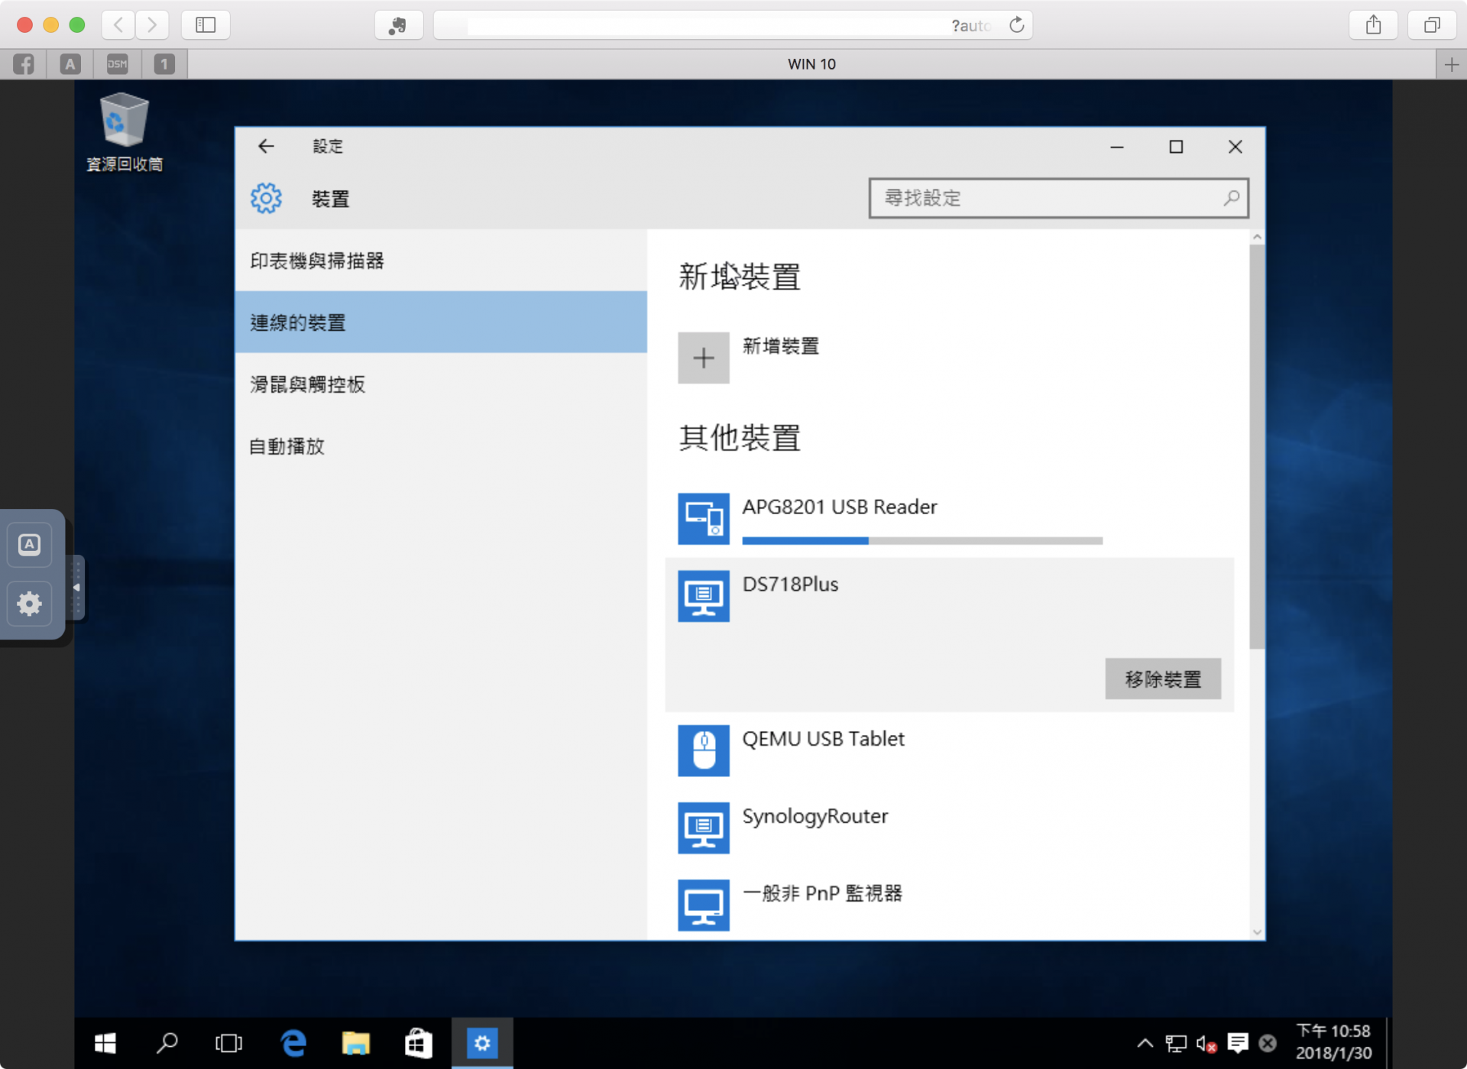Screen dimensions: 1467x1069
Task: Click the QEMU USB Tablet mouse icon
Action: point(703,750)
